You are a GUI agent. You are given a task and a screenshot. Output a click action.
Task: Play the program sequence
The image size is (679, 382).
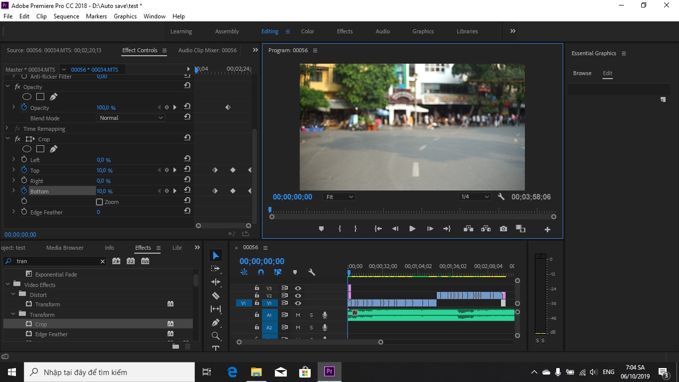(x=412, y=229)
